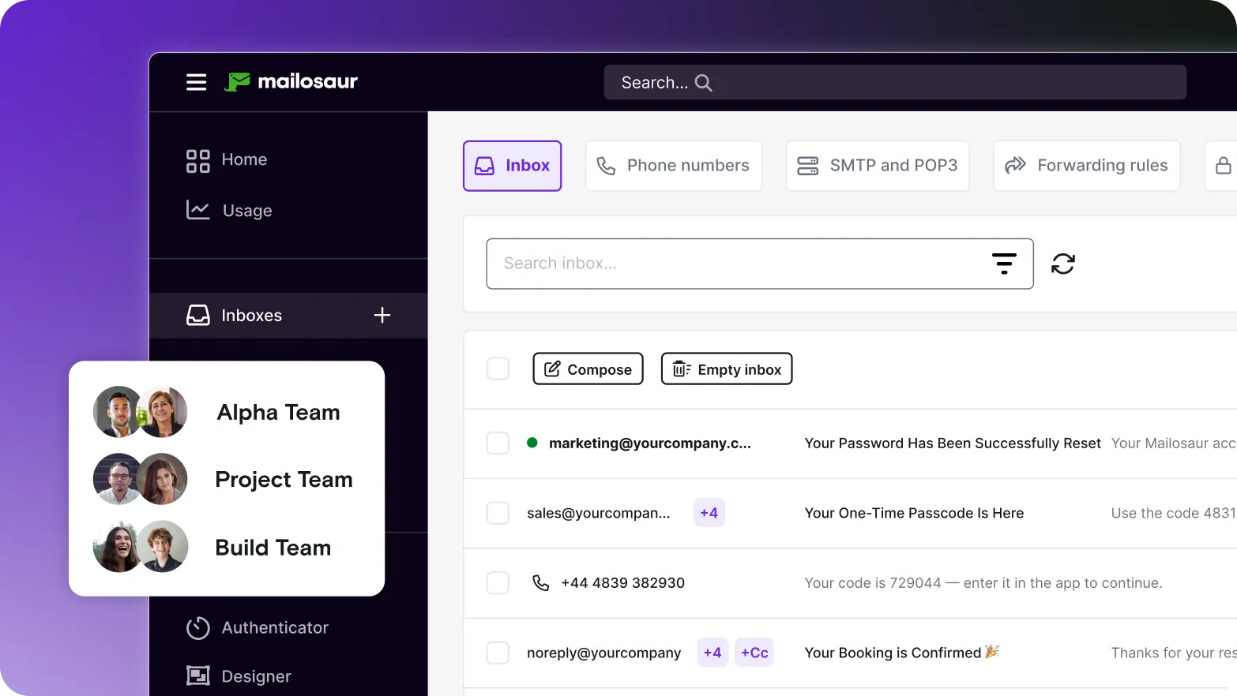This screenshot has width=1237, height=696.
Task: Refresh the inbox message list
Action: tap(1063, 264)
